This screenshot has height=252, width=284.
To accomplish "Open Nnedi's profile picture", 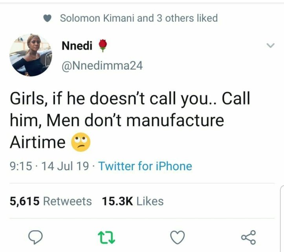I will pos(31,55).
